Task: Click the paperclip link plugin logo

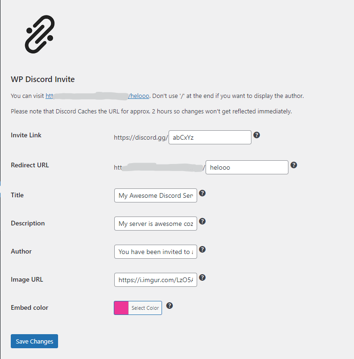Action: point(40,34)
